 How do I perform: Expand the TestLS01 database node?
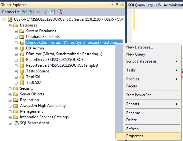[x=16, y=77]
